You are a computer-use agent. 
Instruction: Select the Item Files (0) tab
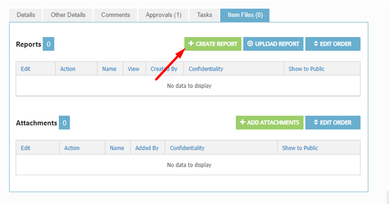pos(245,15)
